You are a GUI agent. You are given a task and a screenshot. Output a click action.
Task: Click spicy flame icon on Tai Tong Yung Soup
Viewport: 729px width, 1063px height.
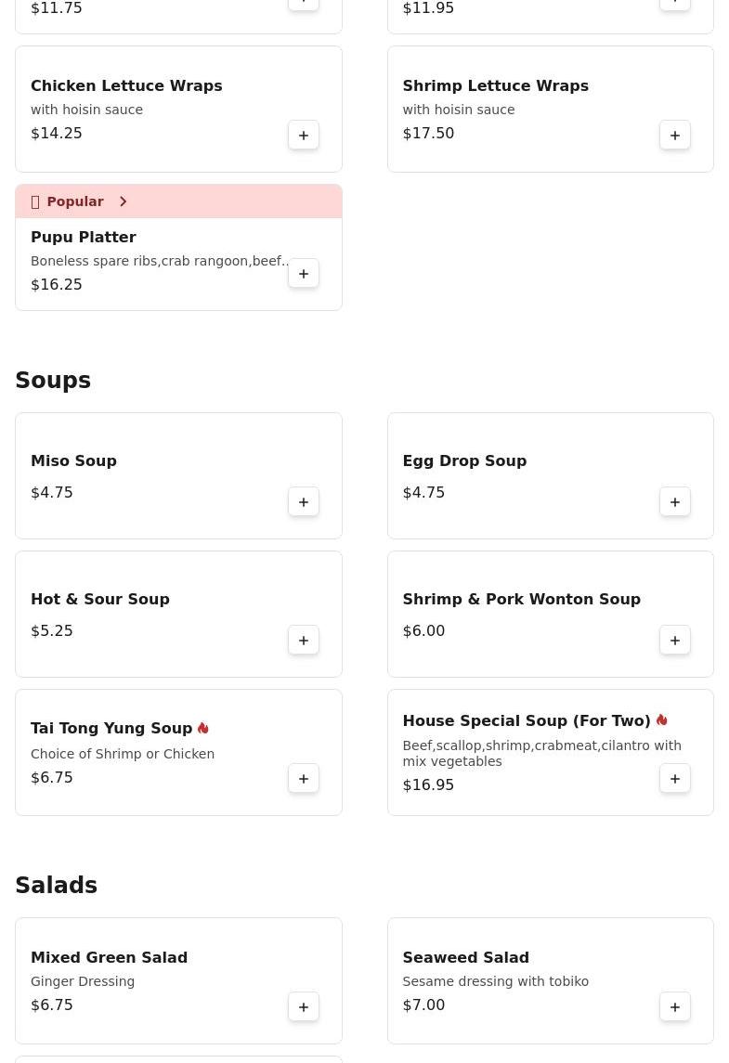[x=203, y=728]
